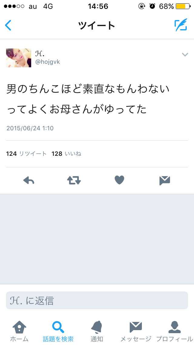Tap the battery indicator in status bar
This screenshot has height=345, width=194.
[183, 6]
